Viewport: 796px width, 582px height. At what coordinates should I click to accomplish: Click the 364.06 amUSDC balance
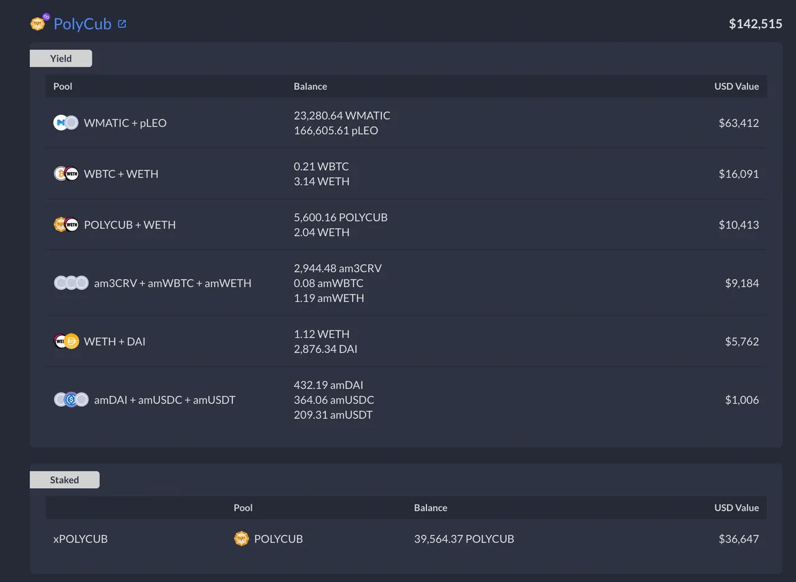pyautogui.click(x=334, y=400)
